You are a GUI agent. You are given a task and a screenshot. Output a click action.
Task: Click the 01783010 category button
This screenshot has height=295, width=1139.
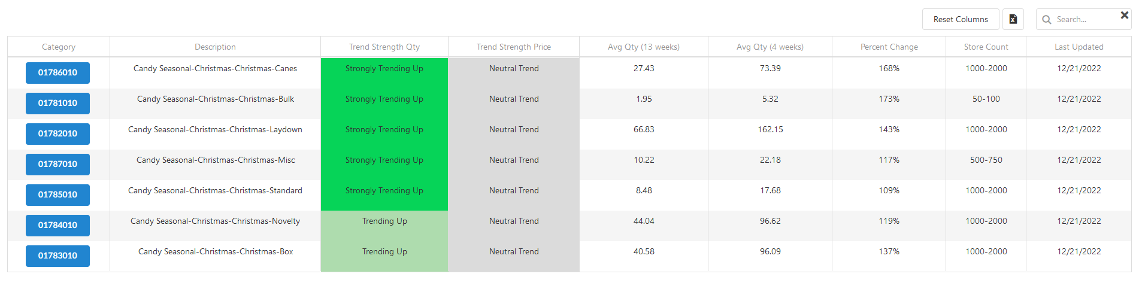[57, 256]
